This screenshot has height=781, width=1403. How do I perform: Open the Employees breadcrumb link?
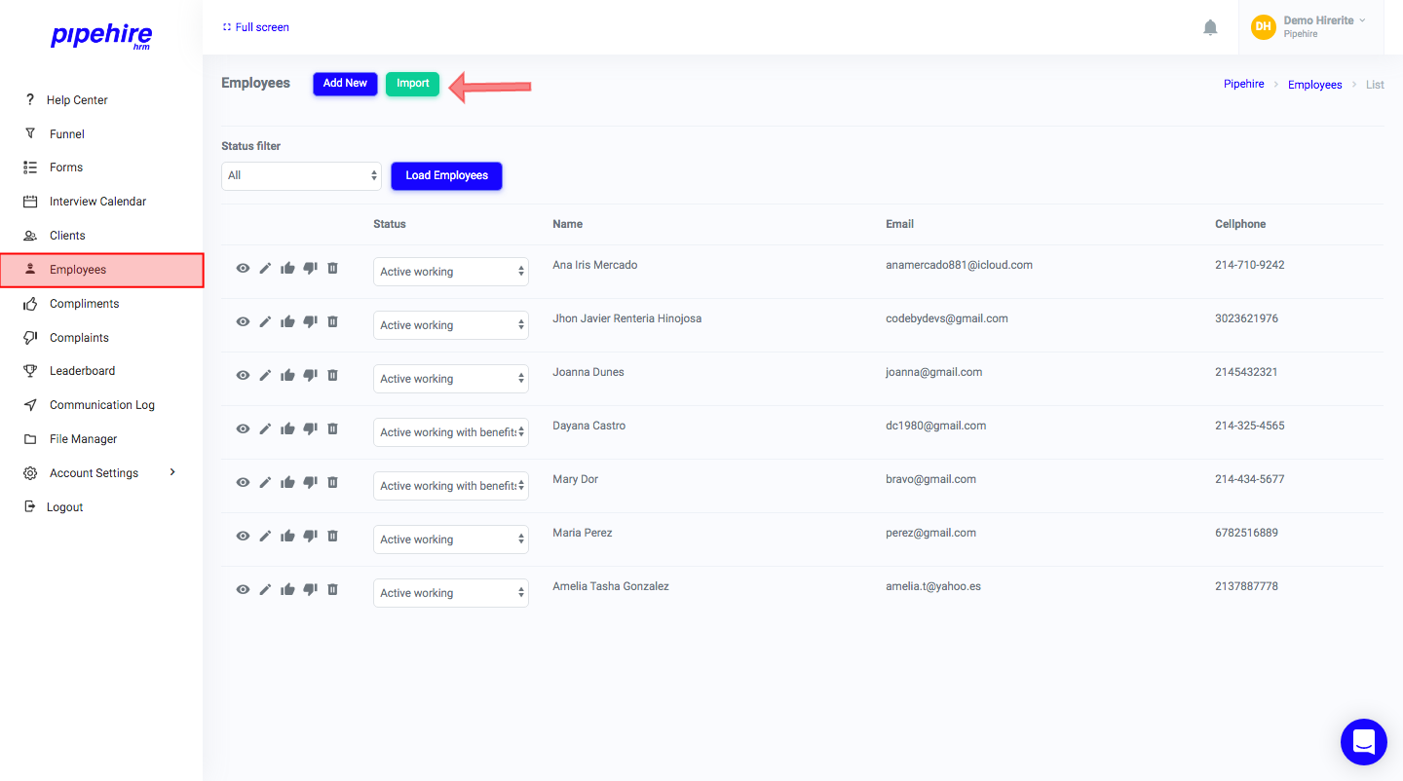click(1314, 84)
